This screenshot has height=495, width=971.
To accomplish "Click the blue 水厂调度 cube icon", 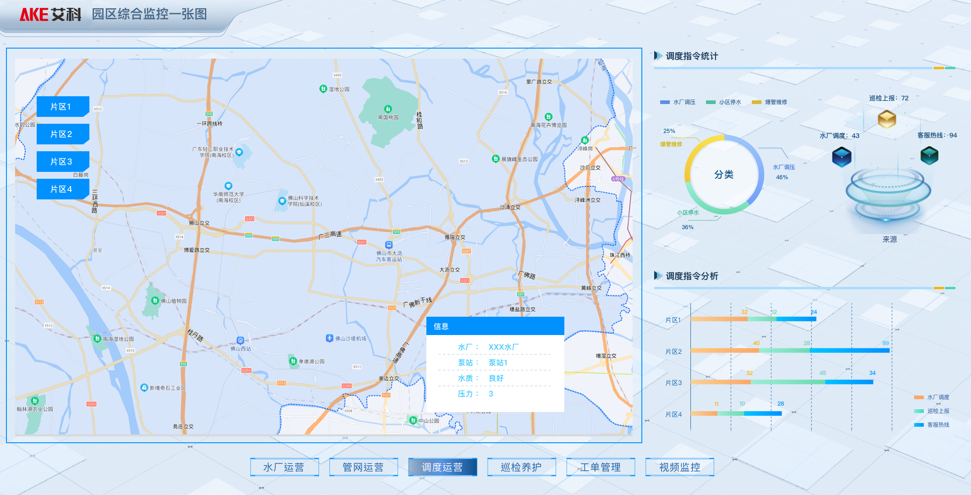I will 842,157.
